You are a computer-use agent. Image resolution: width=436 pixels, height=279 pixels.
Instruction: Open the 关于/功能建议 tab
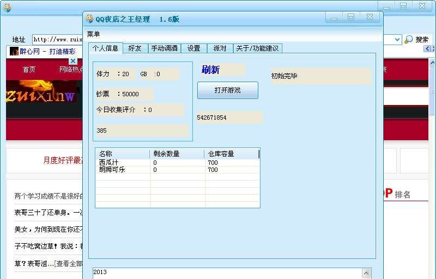pyautogui.click(x=257, y=48)
